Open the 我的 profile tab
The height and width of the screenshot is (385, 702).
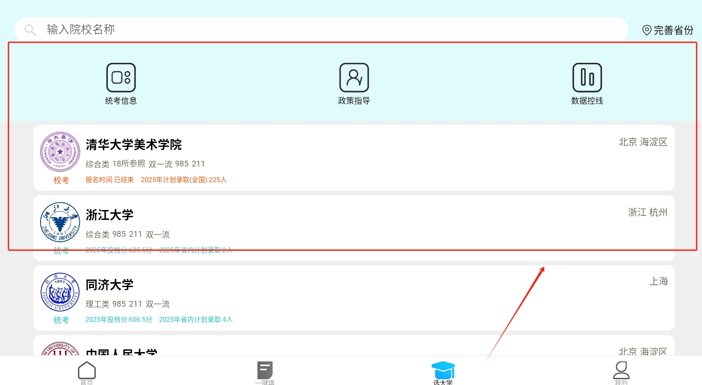click(x=621, y=371)
